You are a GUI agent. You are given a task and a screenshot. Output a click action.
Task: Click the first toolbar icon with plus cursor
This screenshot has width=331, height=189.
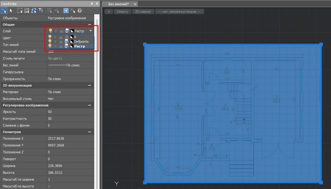(4, 9)
